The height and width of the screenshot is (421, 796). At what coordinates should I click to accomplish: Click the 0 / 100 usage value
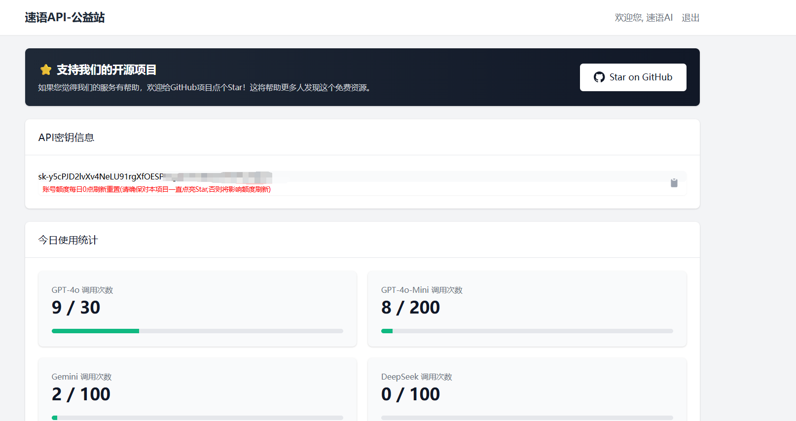410,394
